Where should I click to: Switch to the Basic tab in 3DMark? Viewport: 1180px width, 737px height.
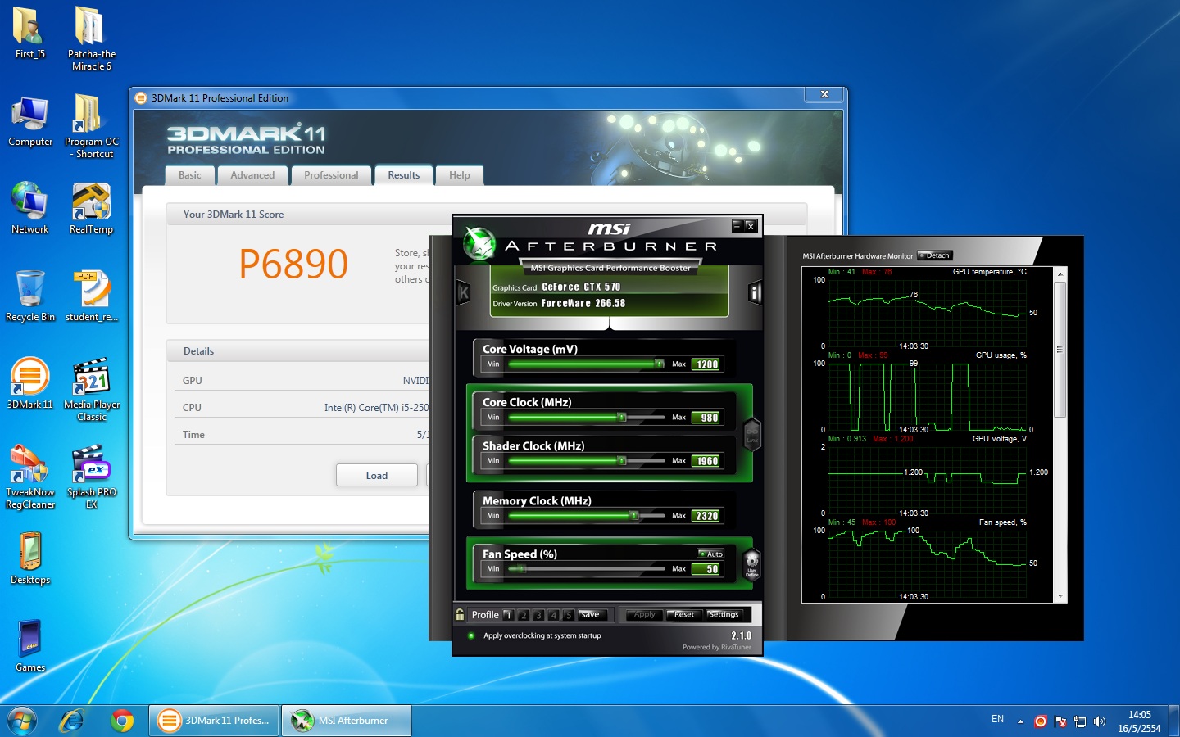click(190, 175)
